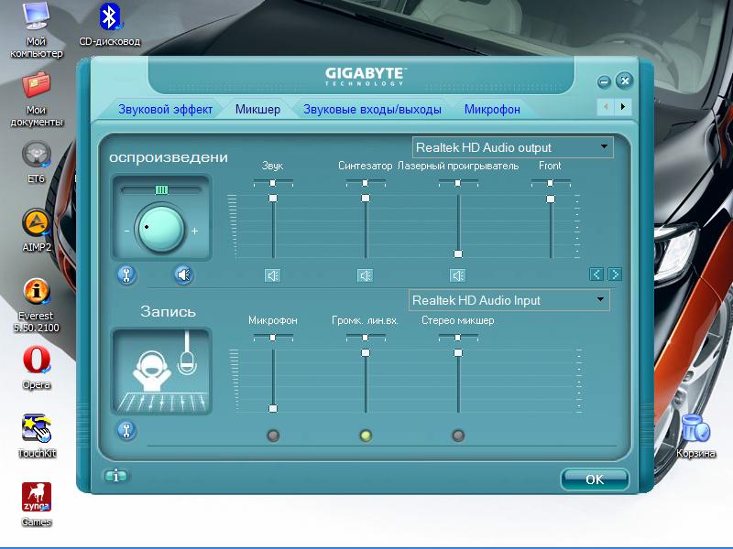The width and height of the screenshot is (733, 549).
Task: Select AIMP2 desktop icon
Action: pos(37,231)
